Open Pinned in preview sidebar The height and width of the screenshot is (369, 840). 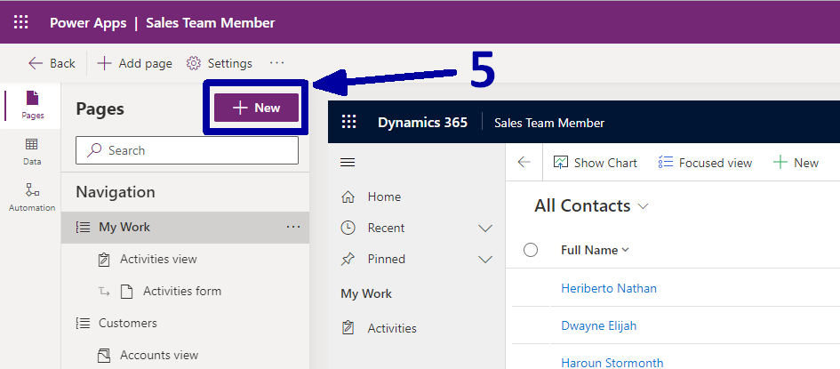(372, 260)
